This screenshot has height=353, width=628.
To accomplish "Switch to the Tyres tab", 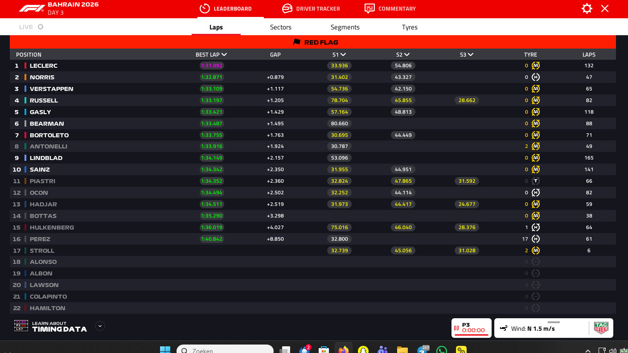I will 409,27.
